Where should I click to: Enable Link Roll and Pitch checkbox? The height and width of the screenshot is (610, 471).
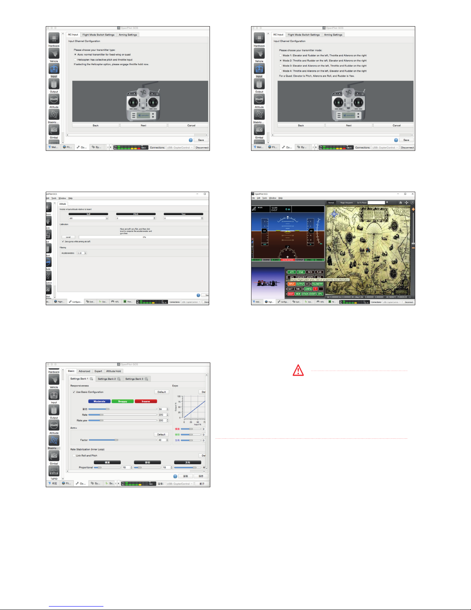(74, 456)
